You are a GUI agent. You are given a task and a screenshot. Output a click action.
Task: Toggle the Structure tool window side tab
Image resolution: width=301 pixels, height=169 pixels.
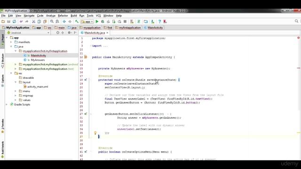[2, 61]
